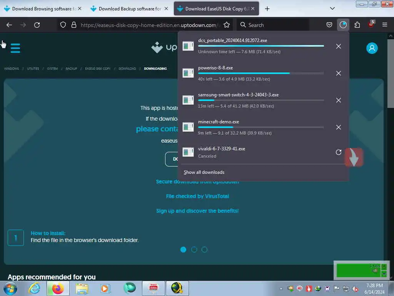The width and height of the screenshot is (394, 296).
Task: Open BACKUP breadcrumb link
Action: 71,69
